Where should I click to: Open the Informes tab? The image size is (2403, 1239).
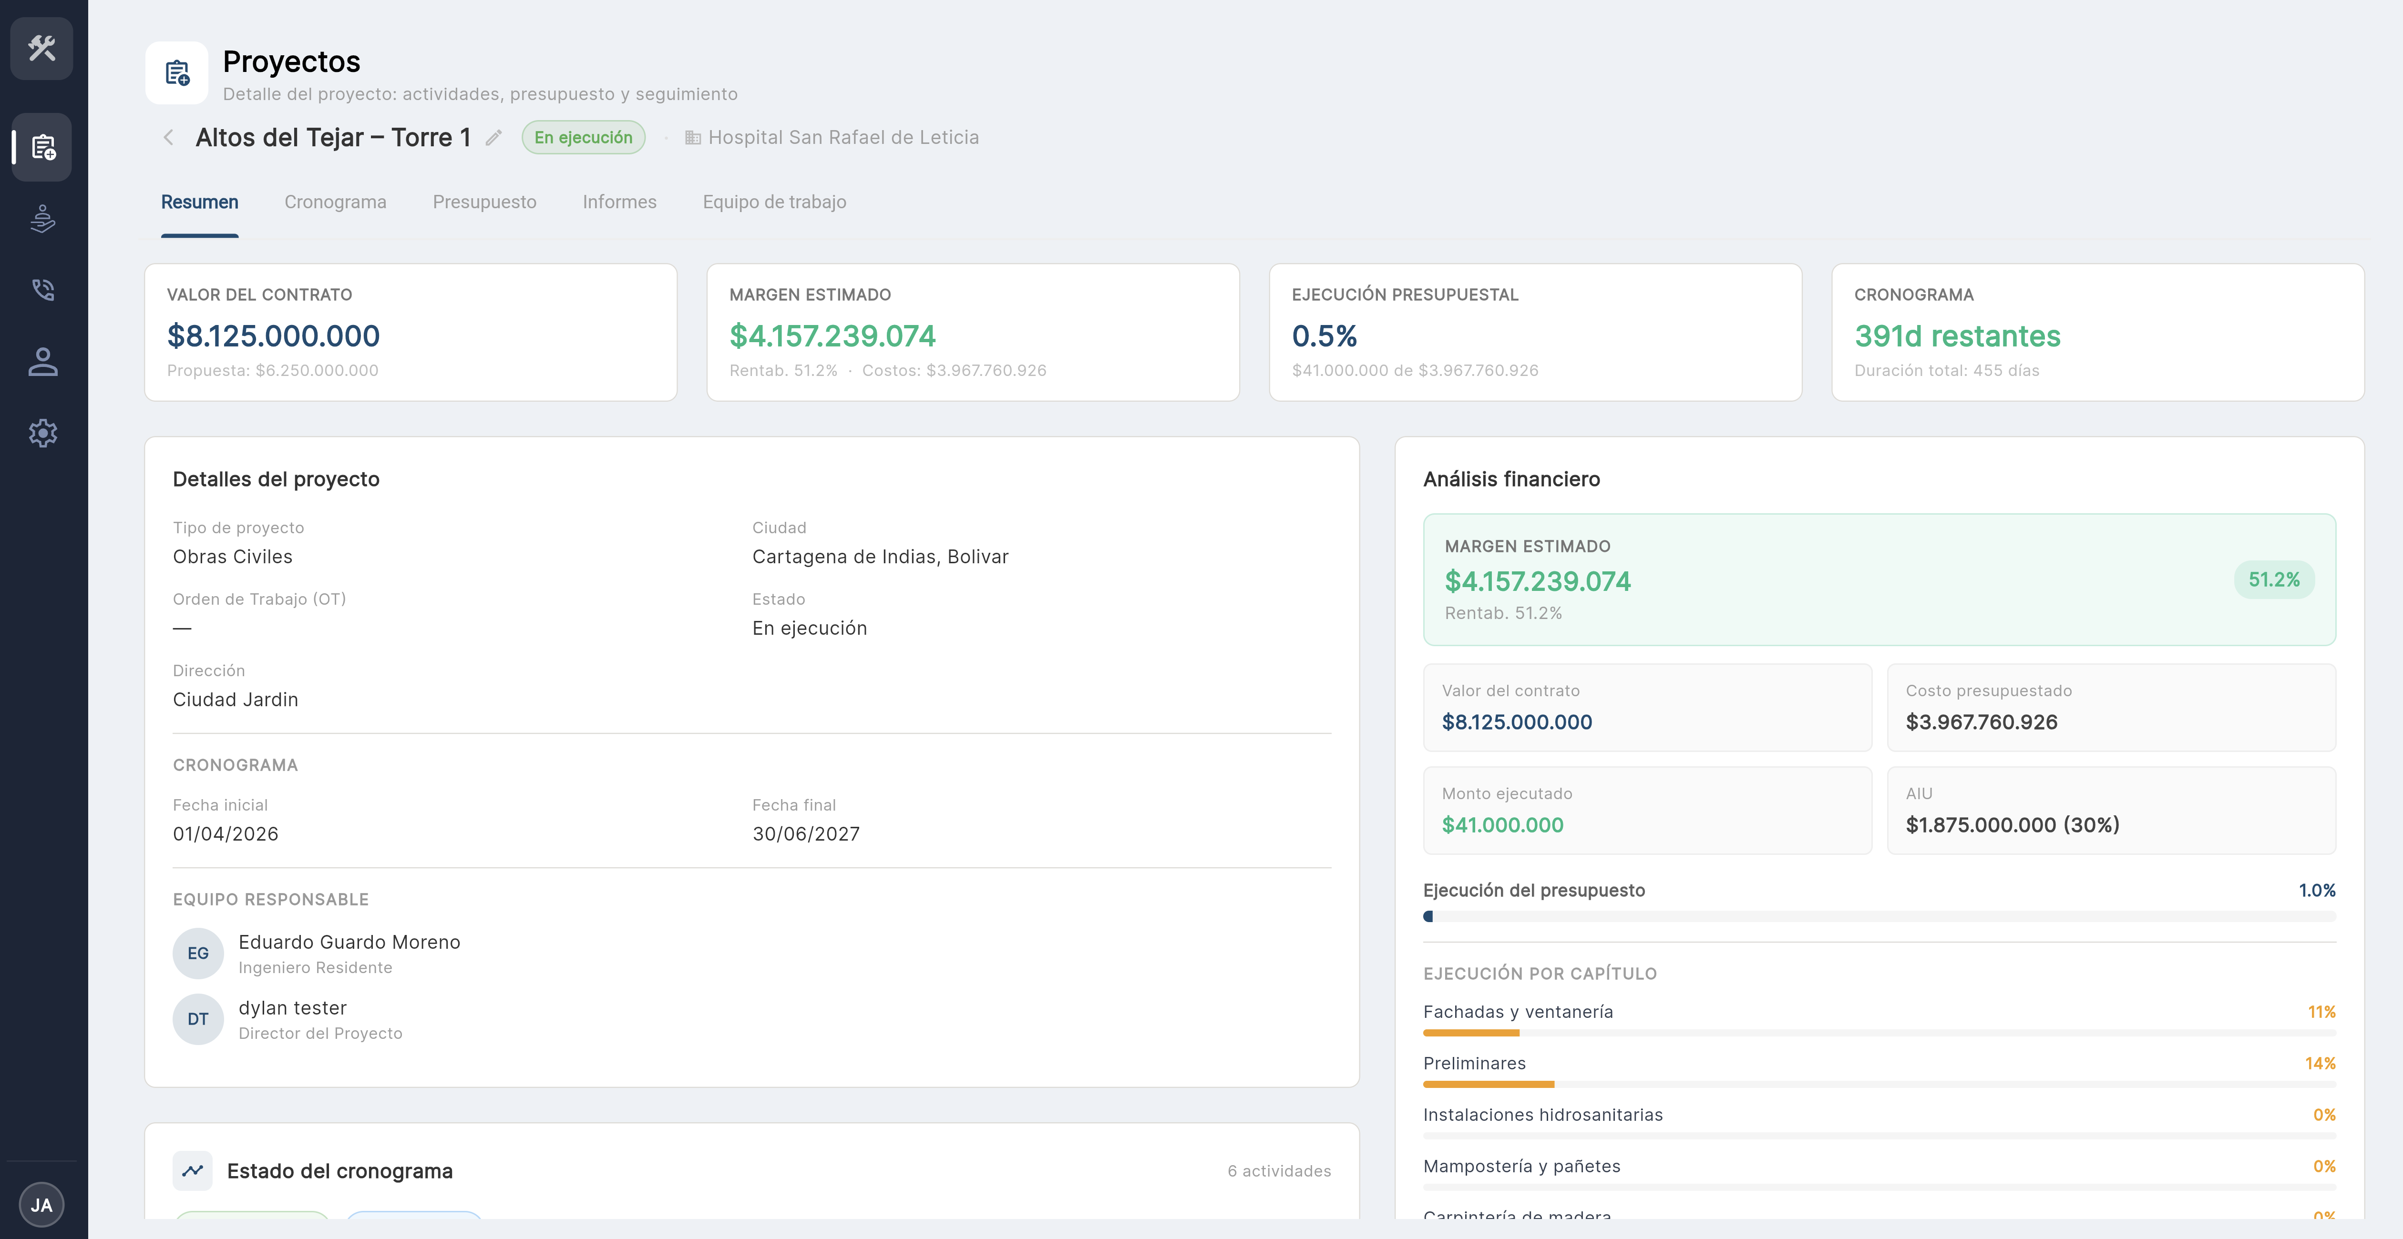pyautogui.click(x=619, y=203)
